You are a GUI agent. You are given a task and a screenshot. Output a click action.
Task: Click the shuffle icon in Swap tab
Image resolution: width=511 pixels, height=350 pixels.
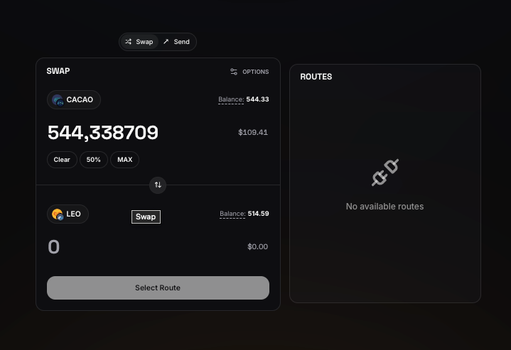click(129, 42)
